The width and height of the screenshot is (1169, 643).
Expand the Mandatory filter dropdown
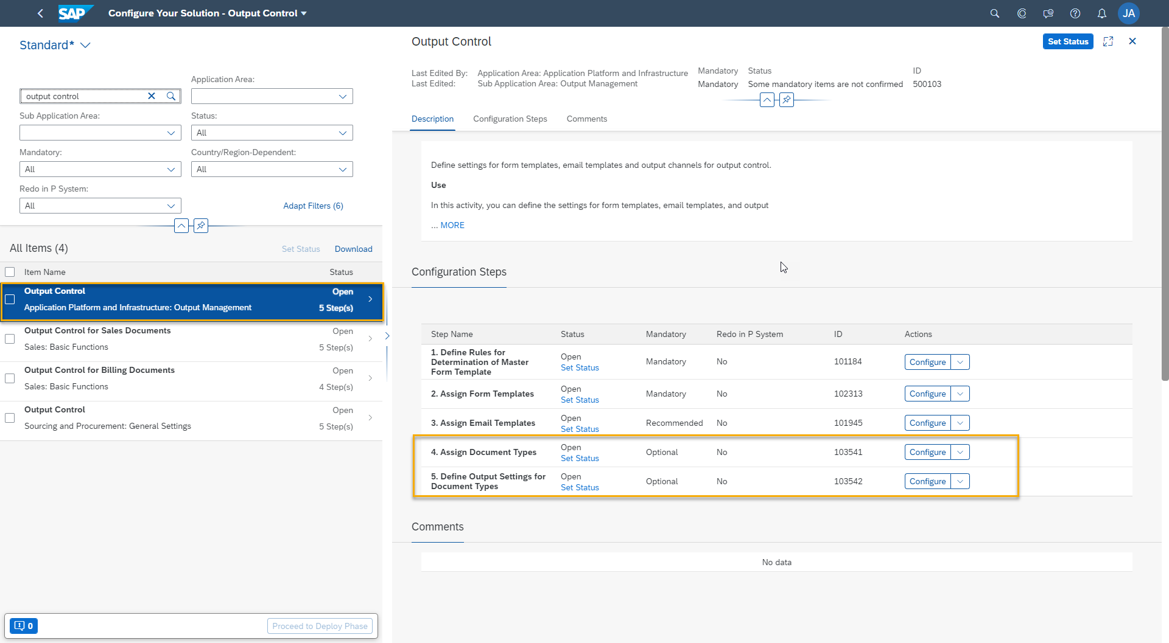170,169
